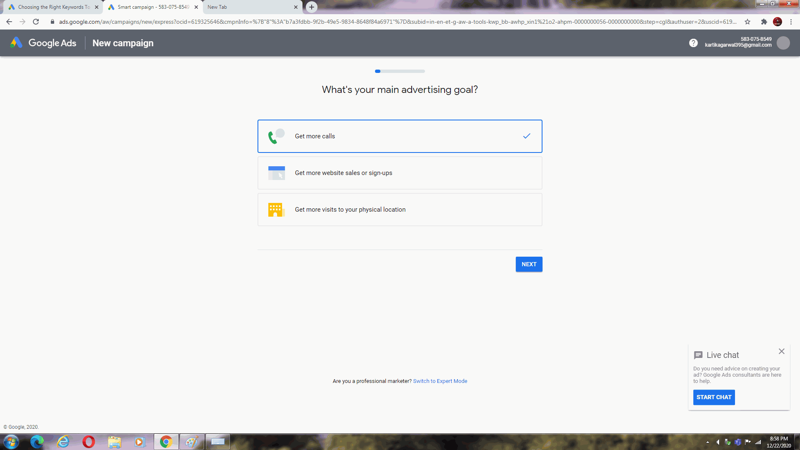
Task: Open the Chrome three-dot menu
Action: coord(791,22)
